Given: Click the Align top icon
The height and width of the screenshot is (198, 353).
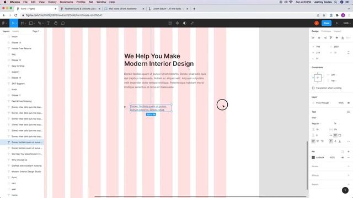Looking at the screenshot, I should click(x=331, y=38).
